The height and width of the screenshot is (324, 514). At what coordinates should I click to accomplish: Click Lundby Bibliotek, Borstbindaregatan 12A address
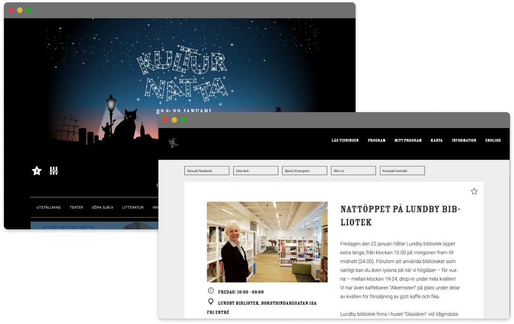pyautogui.click(x=267, y=303)
